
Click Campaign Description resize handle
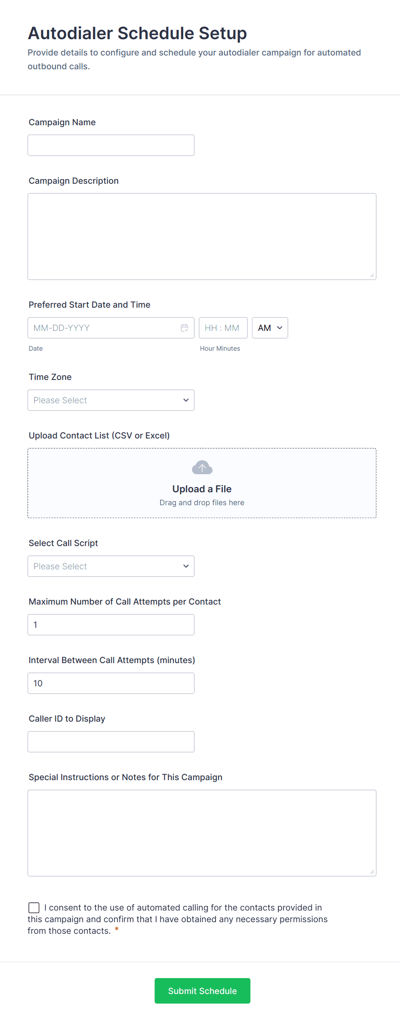(x=372, y=275)
